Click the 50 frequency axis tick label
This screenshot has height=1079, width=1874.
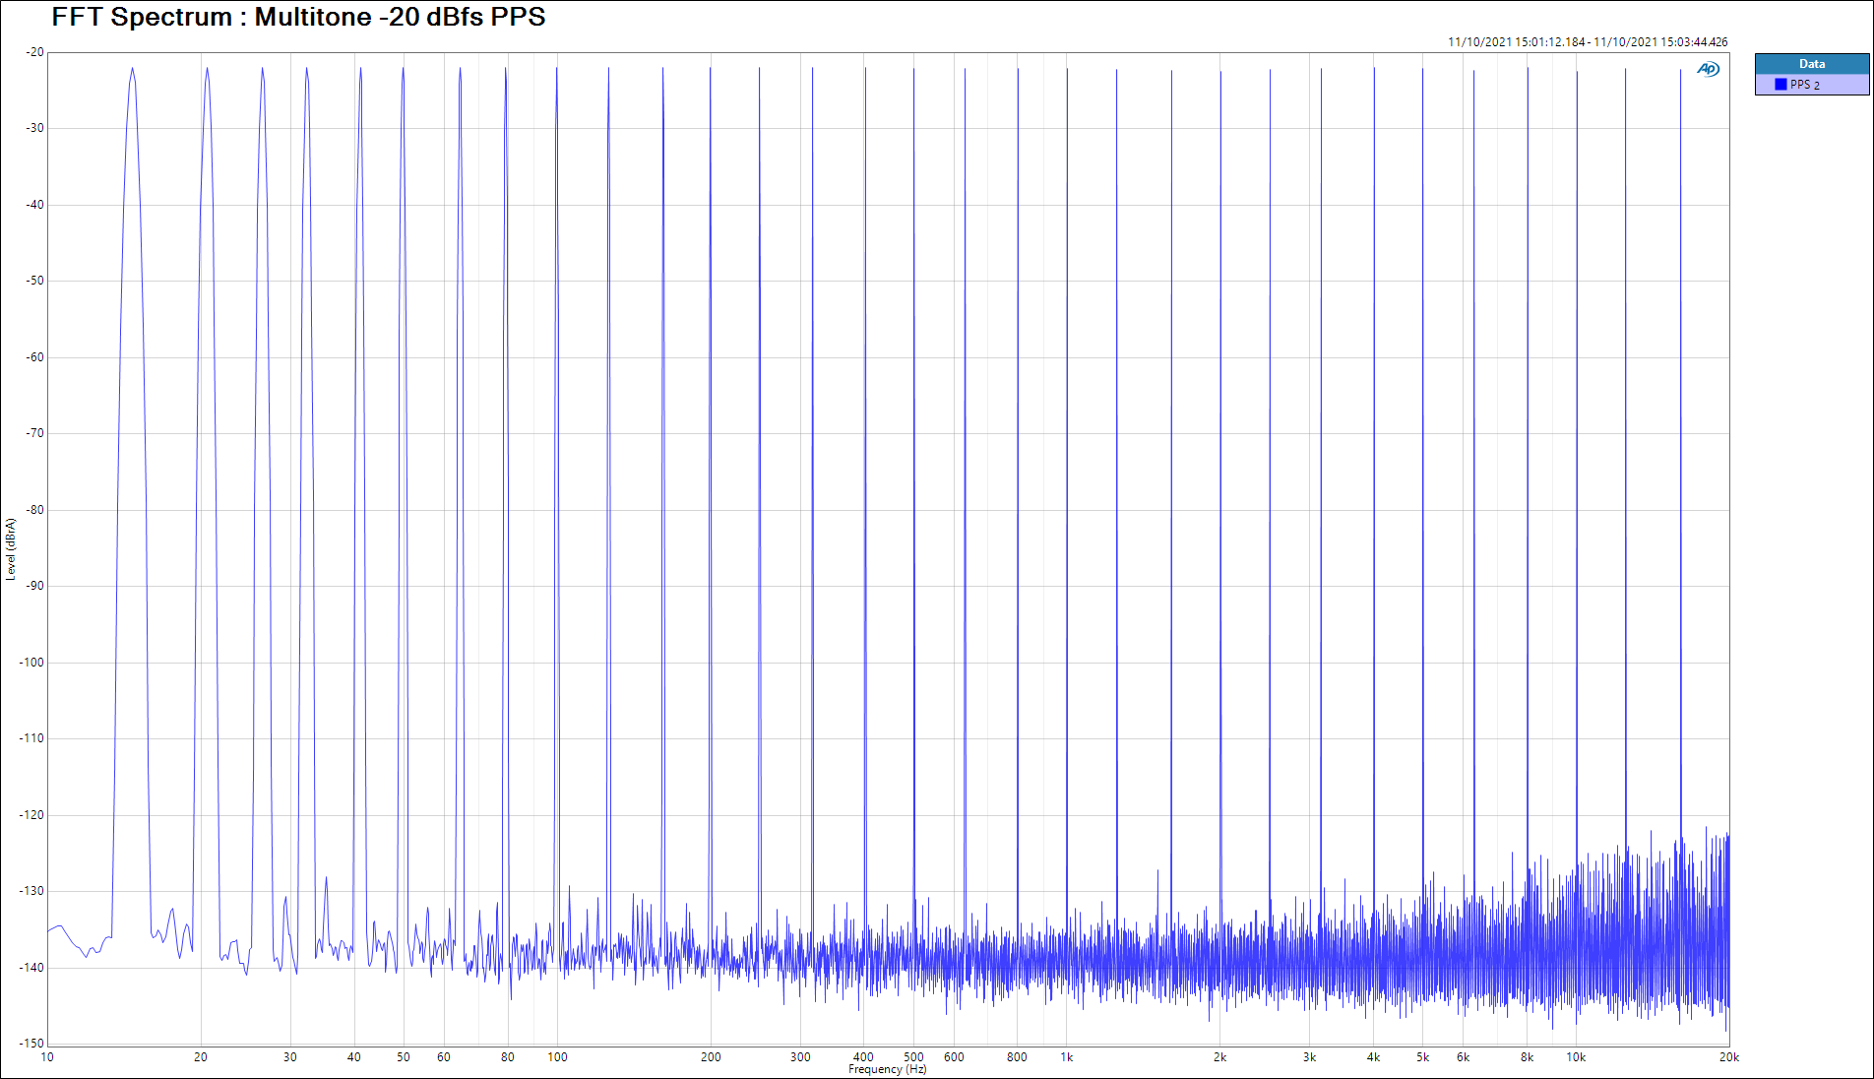coord(404,1057)
